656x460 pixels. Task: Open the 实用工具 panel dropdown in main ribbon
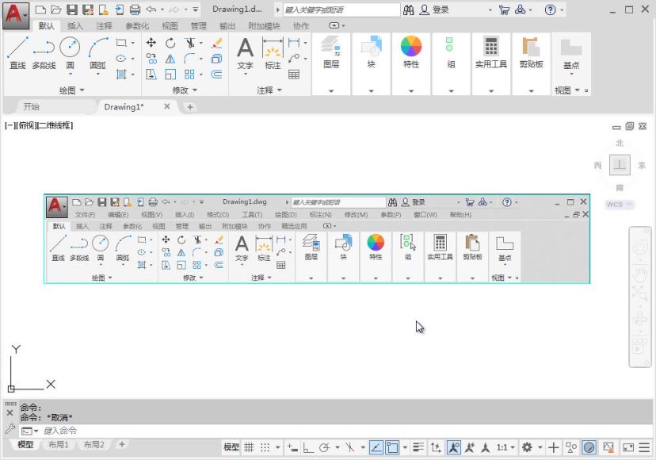click(491, 91)
